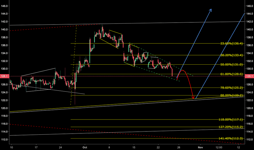Click date 10 on the time axis

click(x=11, y=147)
